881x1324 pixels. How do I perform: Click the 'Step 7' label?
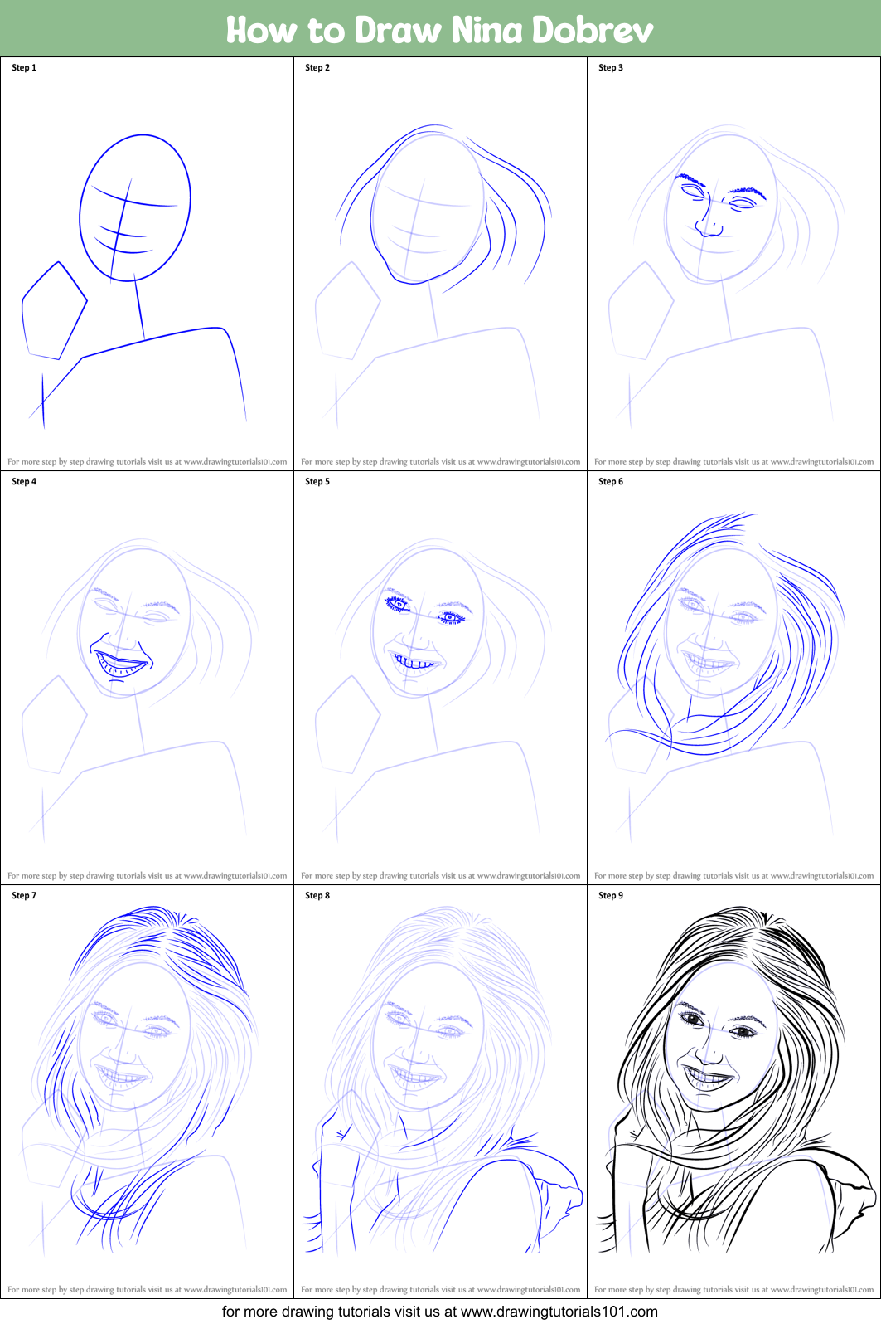point(24,896)
